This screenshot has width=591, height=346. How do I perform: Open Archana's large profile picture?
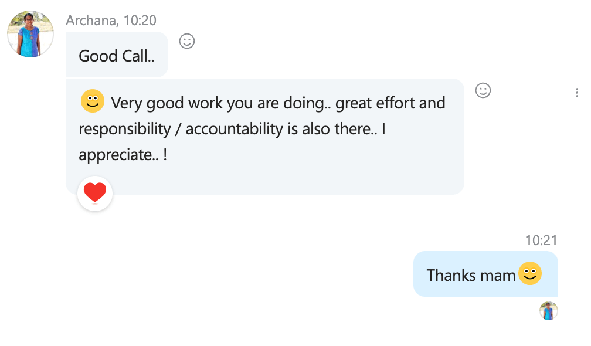click(x=30, y=34)
